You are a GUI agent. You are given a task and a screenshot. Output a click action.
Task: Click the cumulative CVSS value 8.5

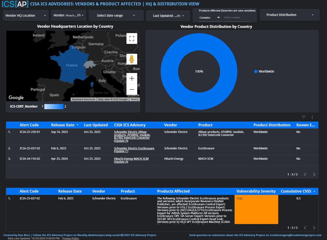[x=299, y=198]
